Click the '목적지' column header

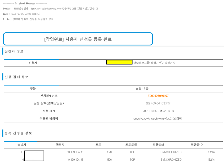pos(60,145)
